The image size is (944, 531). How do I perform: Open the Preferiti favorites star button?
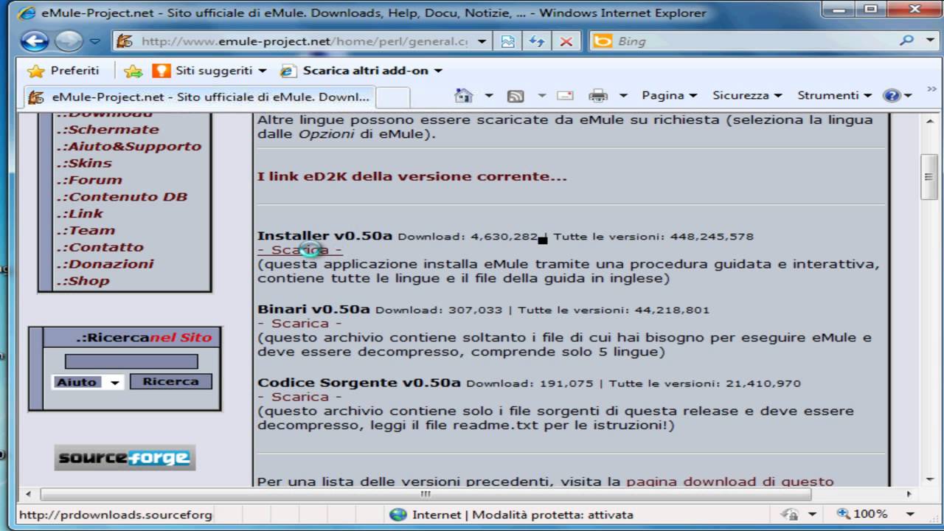click(x=63, y=71)
